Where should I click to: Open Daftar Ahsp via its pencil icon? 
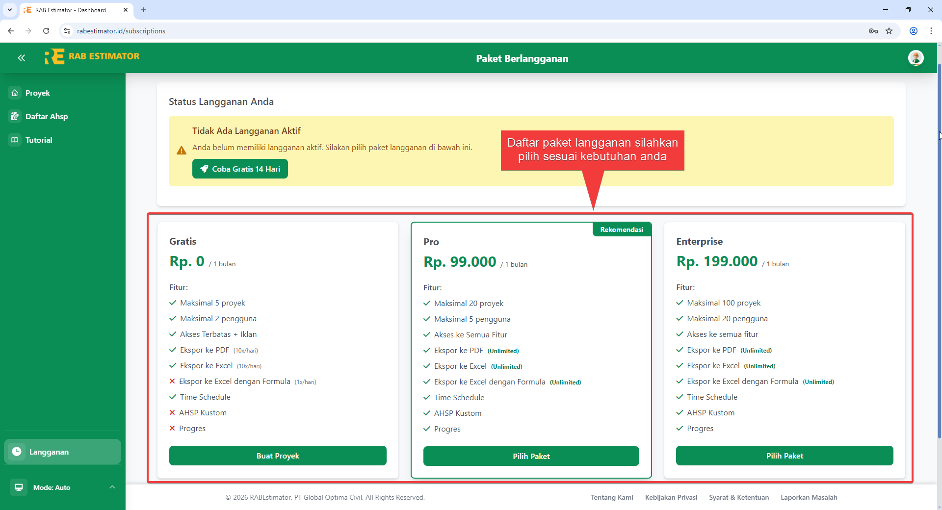(x=15, y=116)
